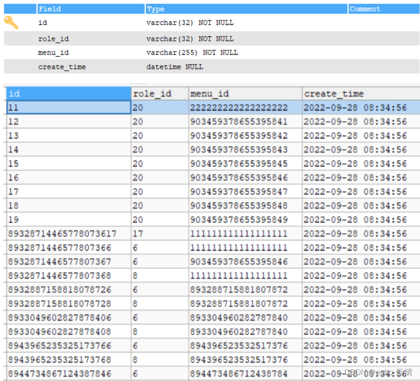The image size is (420, 381).
Task: Select the cell with id 14
Action: pyautogui.click(x=69, y=149)
